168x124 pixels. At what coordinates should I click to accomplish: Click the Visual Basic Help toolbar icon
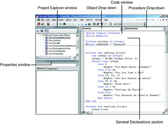pyautogui.click(x=111, y=24)
